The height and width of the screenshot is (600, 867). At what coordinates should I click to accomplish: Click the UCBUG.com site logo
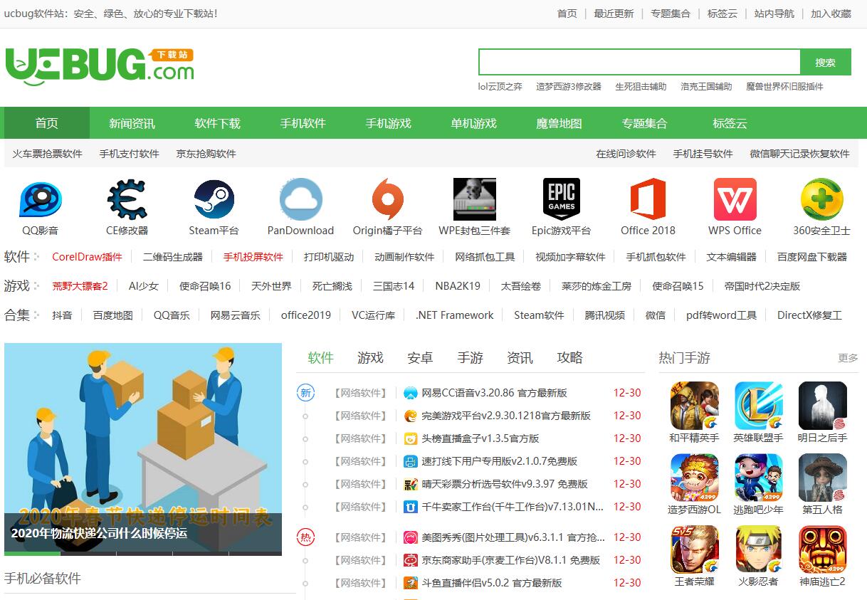click(100, 66)
